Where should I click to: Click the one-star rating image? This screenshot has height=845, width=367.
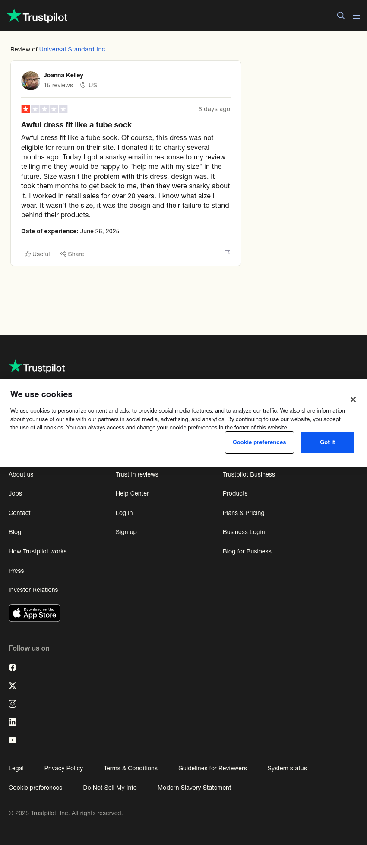click(44, 109)
